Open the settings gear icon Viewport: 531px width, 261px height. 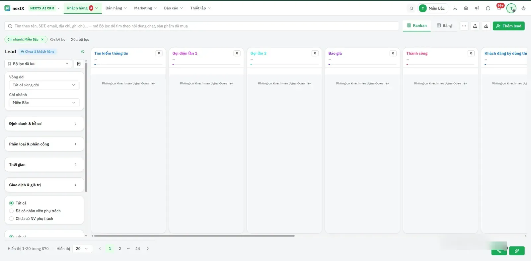466,8
